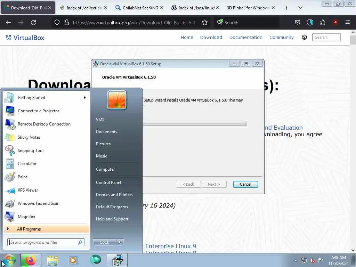This screenshot has width=356, height=267.
Task: Launch Magnifier
Action: pyautogui.click(x=47, y=216)
